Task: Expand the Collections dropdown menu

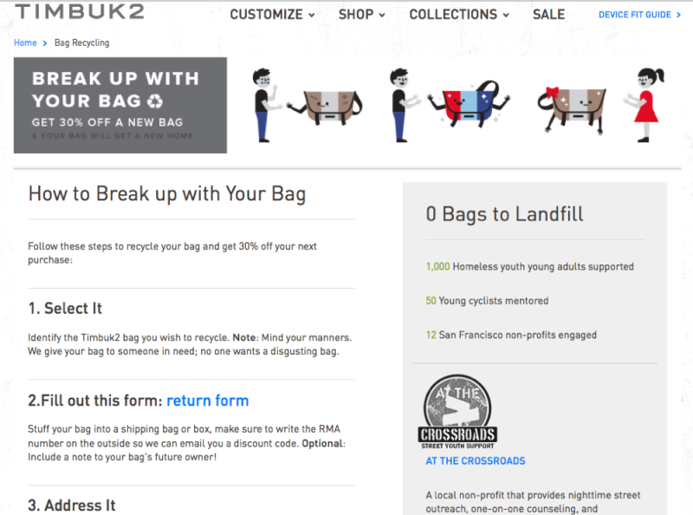Action: (x=459, y=15)
